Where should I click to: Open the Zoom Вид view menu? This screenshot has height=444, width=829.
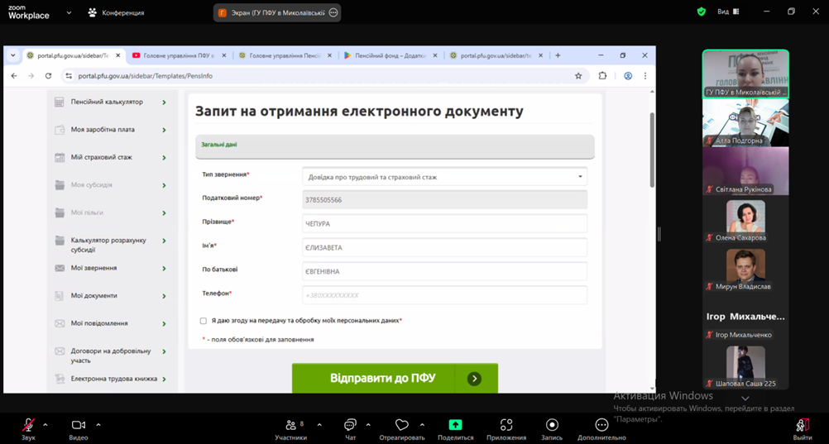[728, 12]
